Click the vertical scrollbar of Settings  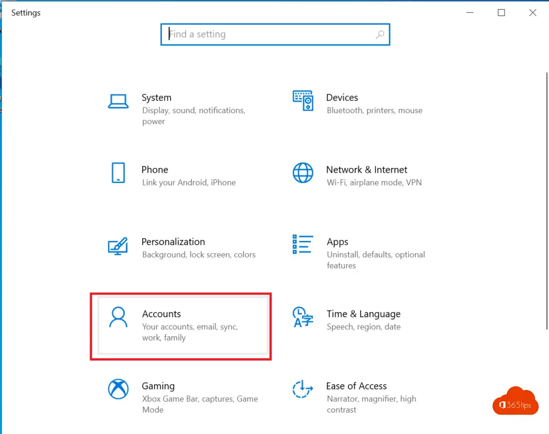546,201
